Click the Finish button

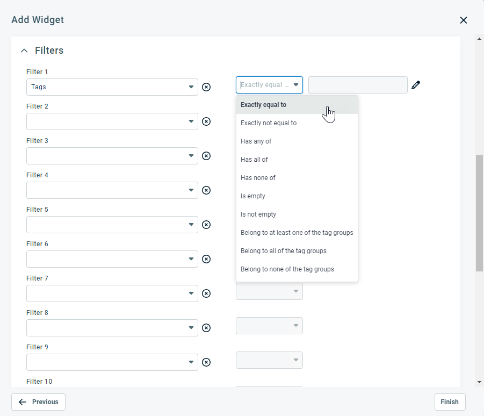click(x=450, y=402)
